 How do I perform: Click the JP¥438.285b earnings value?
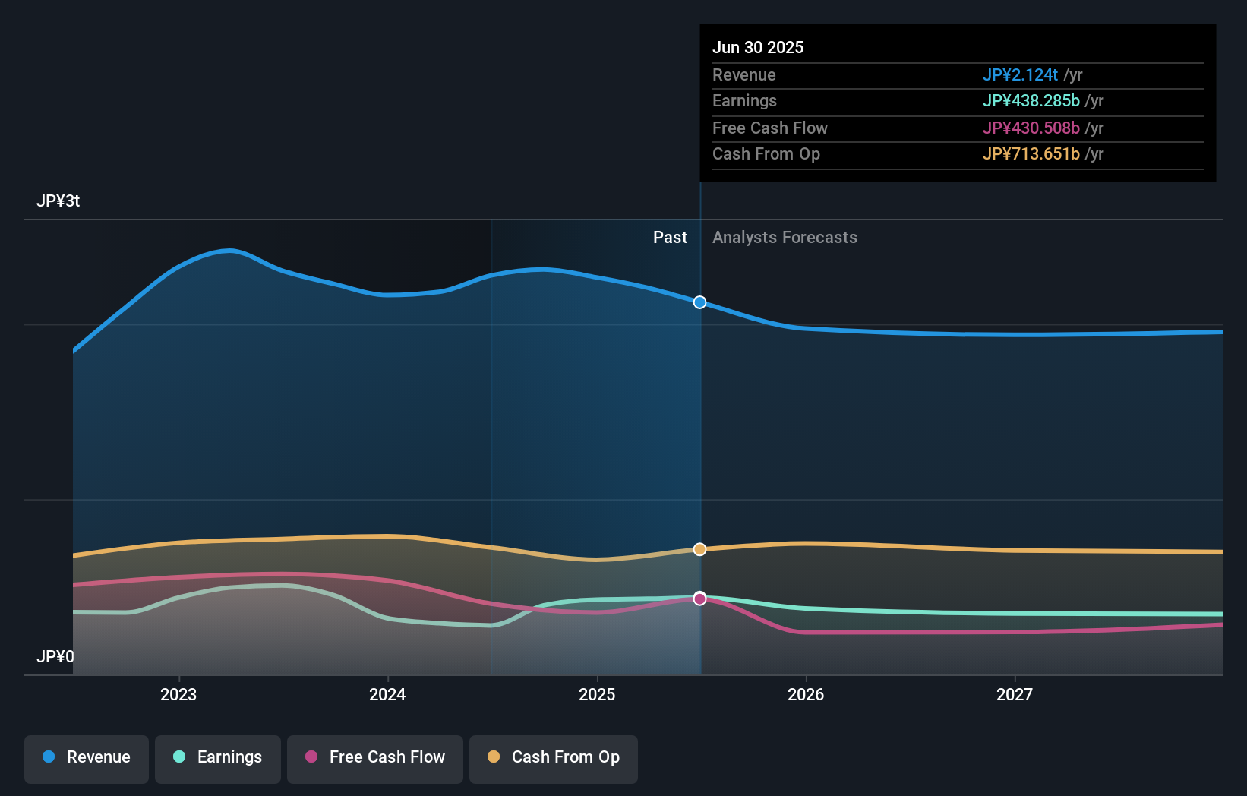(1031, 101)
